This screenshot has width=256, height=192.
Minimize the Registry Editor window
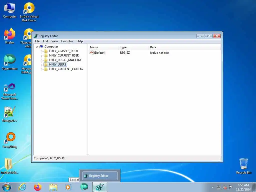[x=200, y=36]
